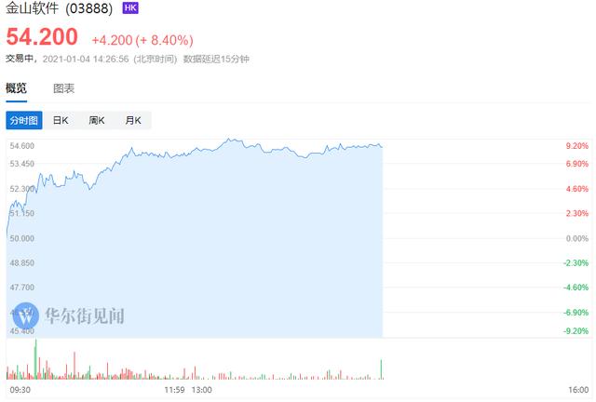This screenshot has width=596, height=402.
Task: Click the 54.200 current price
Action: (x=42, y=37)
